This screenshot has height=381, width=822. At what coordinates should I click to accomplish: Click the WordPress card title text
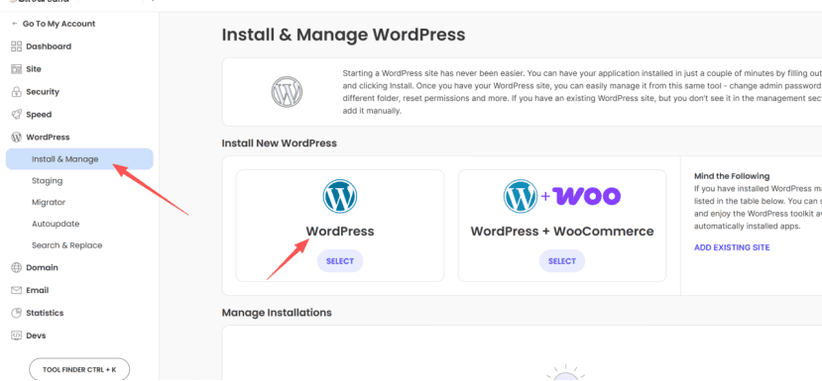point(340,232)
